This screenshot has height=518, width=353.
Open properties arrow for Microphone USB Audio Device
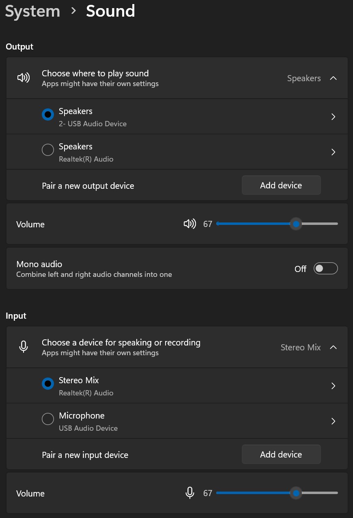tap(333, 421)
